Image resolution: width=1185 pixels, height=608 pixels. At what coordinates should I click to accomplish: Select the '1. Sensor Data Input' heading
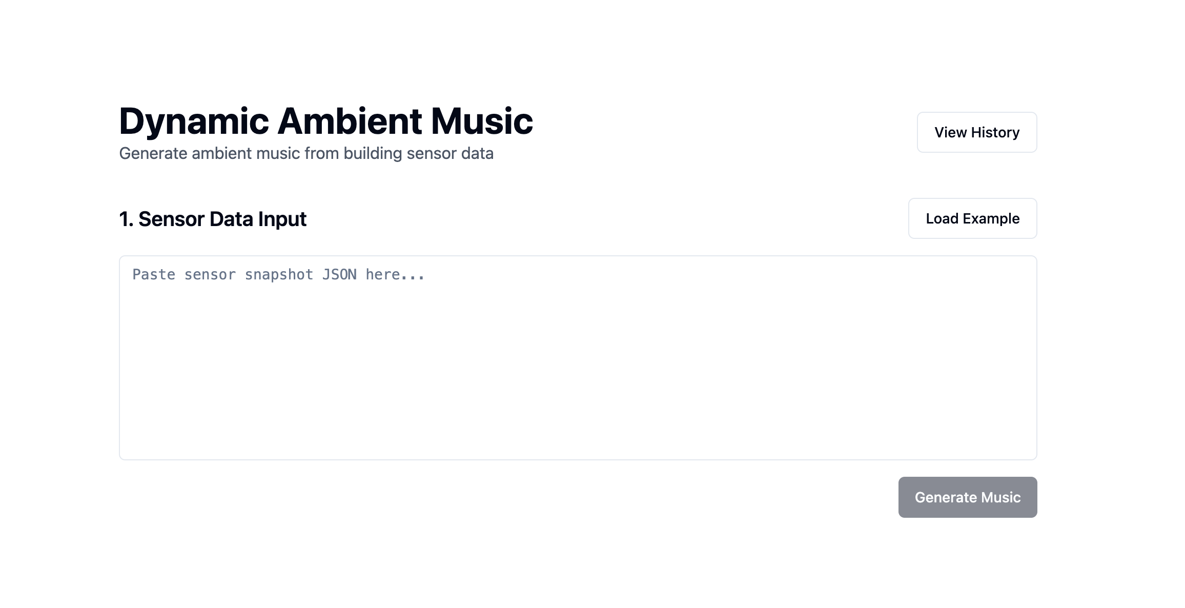click(x=213, y=219)
